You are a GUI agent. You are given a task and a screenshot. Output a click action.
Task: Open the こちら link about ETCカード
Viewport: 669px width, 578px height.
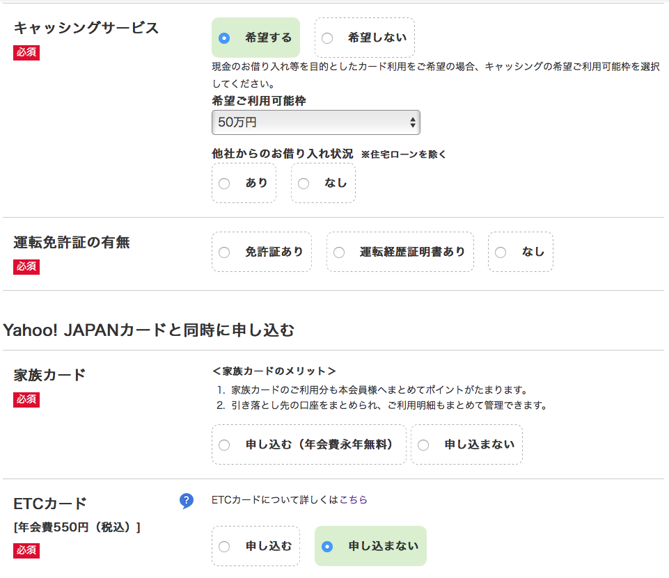pyautogui.click(x=353, y=499)
